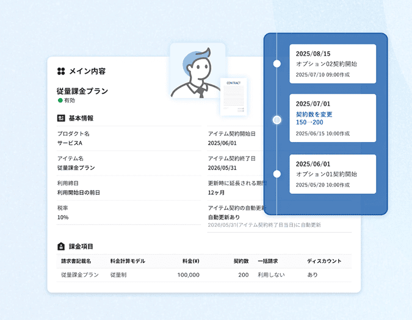Viewport: 412px width, 320px height.
Task: Select the bottom timeline marker for 2025/06/01
Action: pyautogui.click(x=277, y=174)
